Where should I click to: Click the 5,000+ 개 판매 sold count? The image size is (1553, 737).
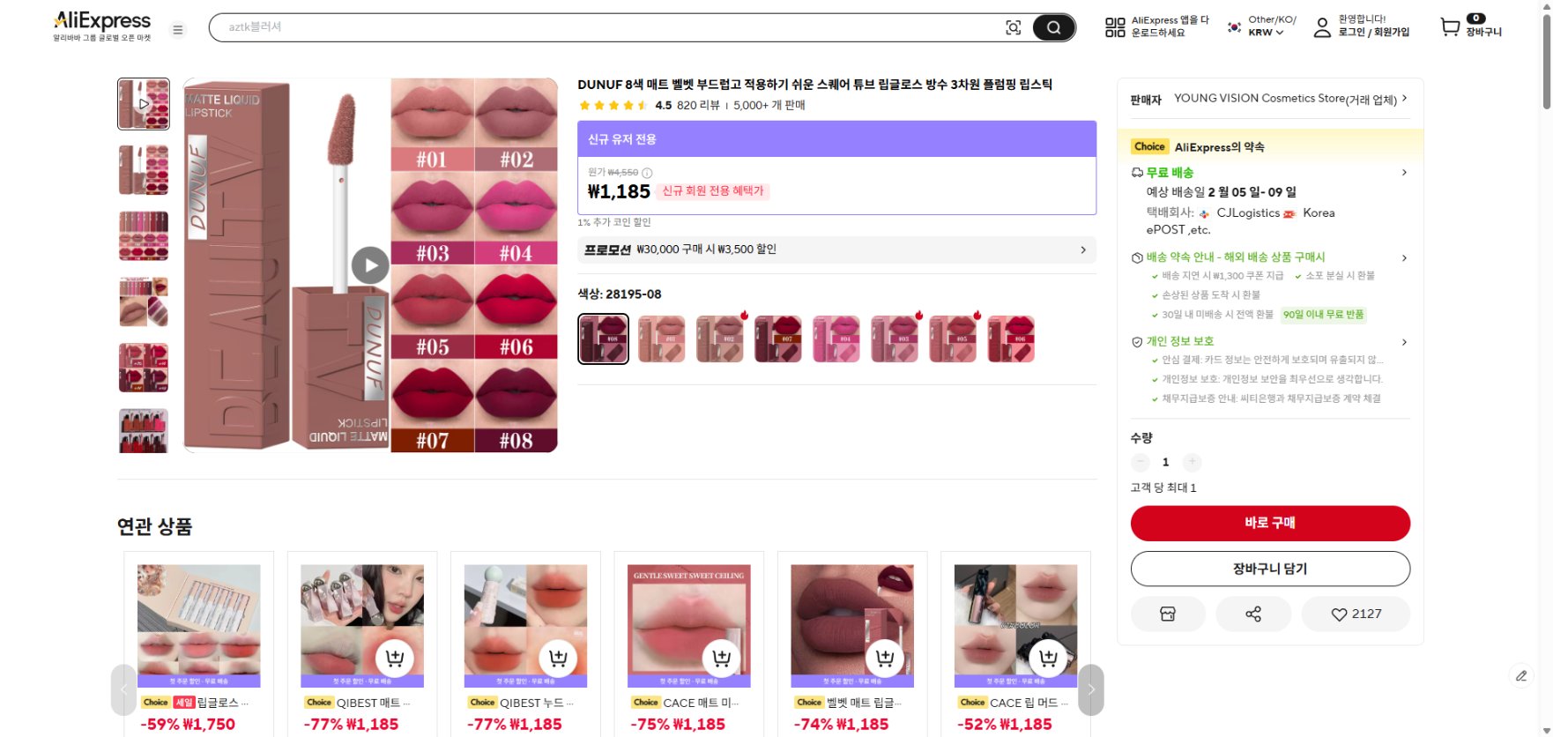click(x=769, y=105)
